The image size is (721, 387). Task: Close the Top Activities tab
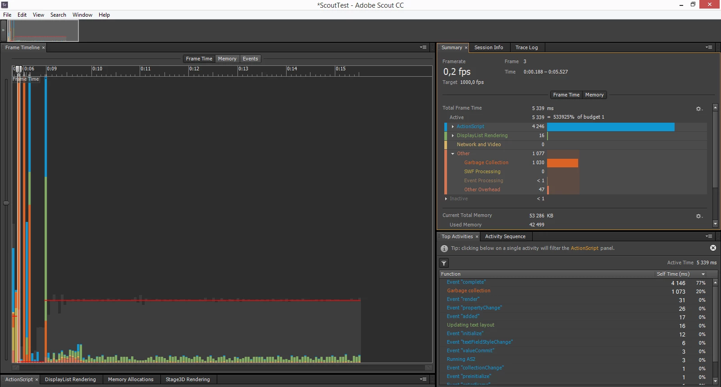click(x=477, y=236)
